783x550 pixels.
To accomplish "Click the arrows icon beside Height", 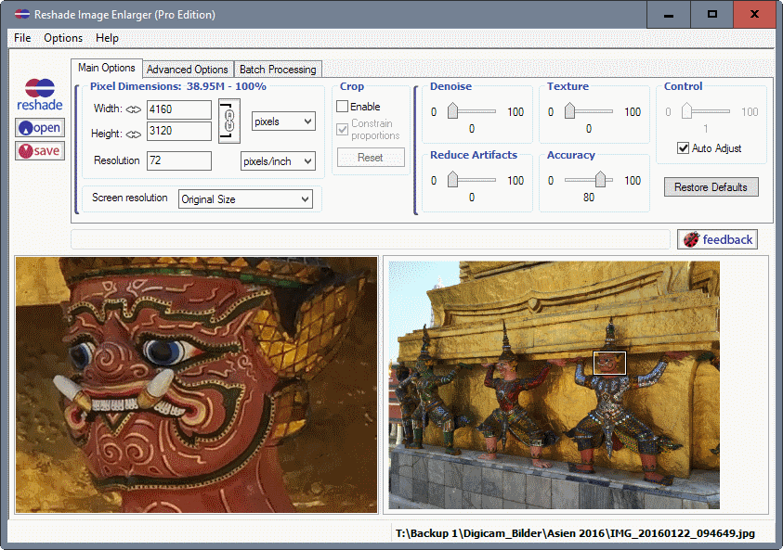I will pyautogui.click(x=134, y=132).
